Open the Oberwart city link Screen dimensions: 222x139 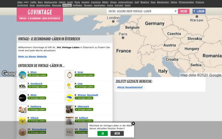[x=83, y=106]
